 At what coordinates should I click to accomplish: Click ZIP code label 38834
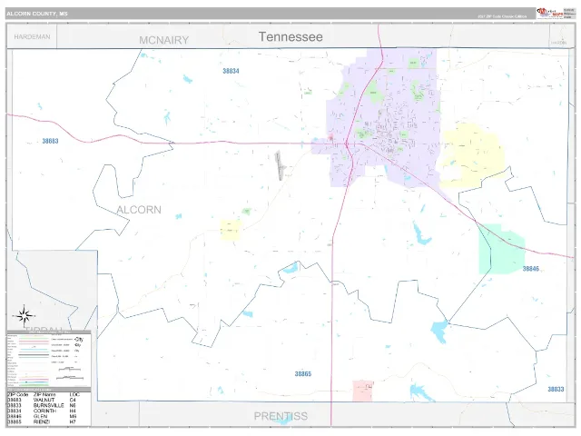coord(231,71)
